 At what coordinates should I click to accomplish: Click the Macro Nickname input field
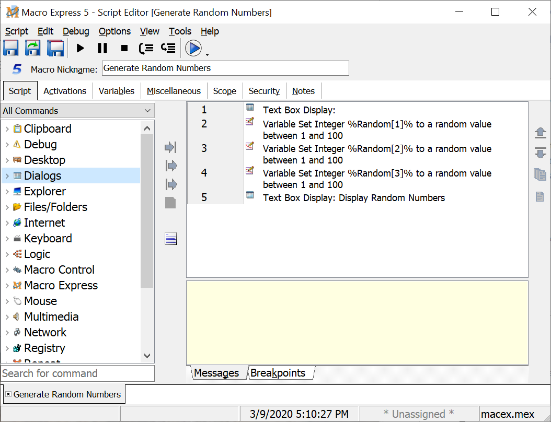225,68
